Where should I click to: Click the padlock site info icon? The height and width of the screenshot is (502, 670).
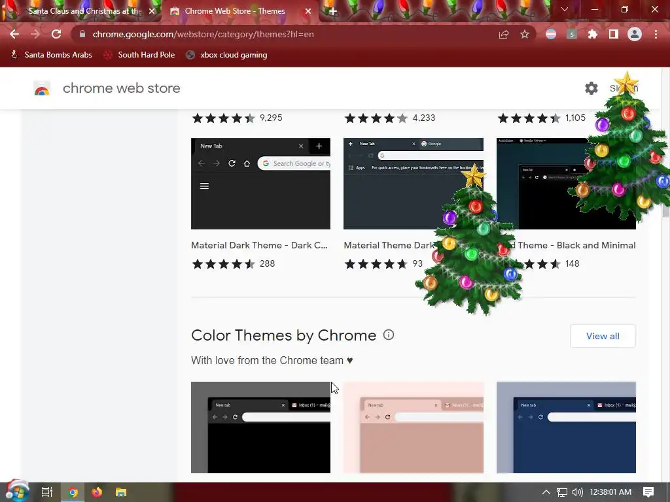point(82,34)
